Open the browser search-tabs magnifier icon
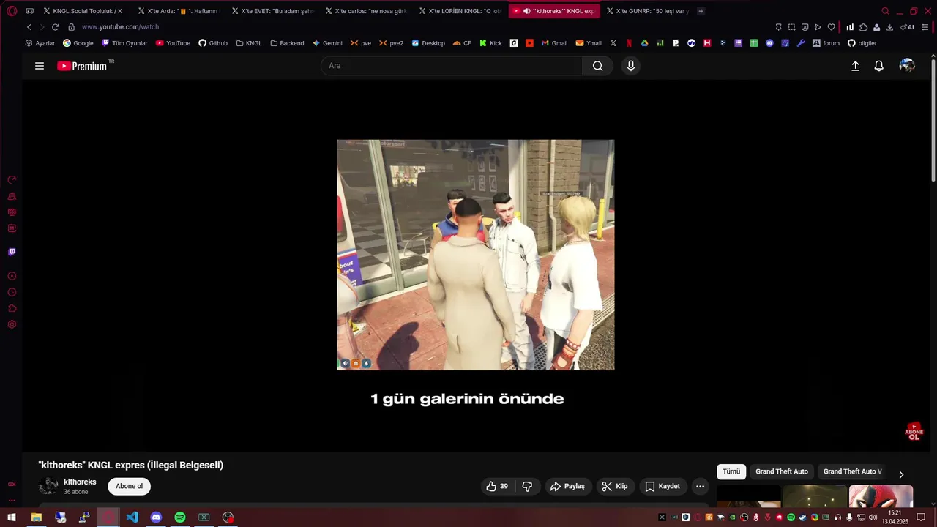937x527 pixels. tap(886, 11)
